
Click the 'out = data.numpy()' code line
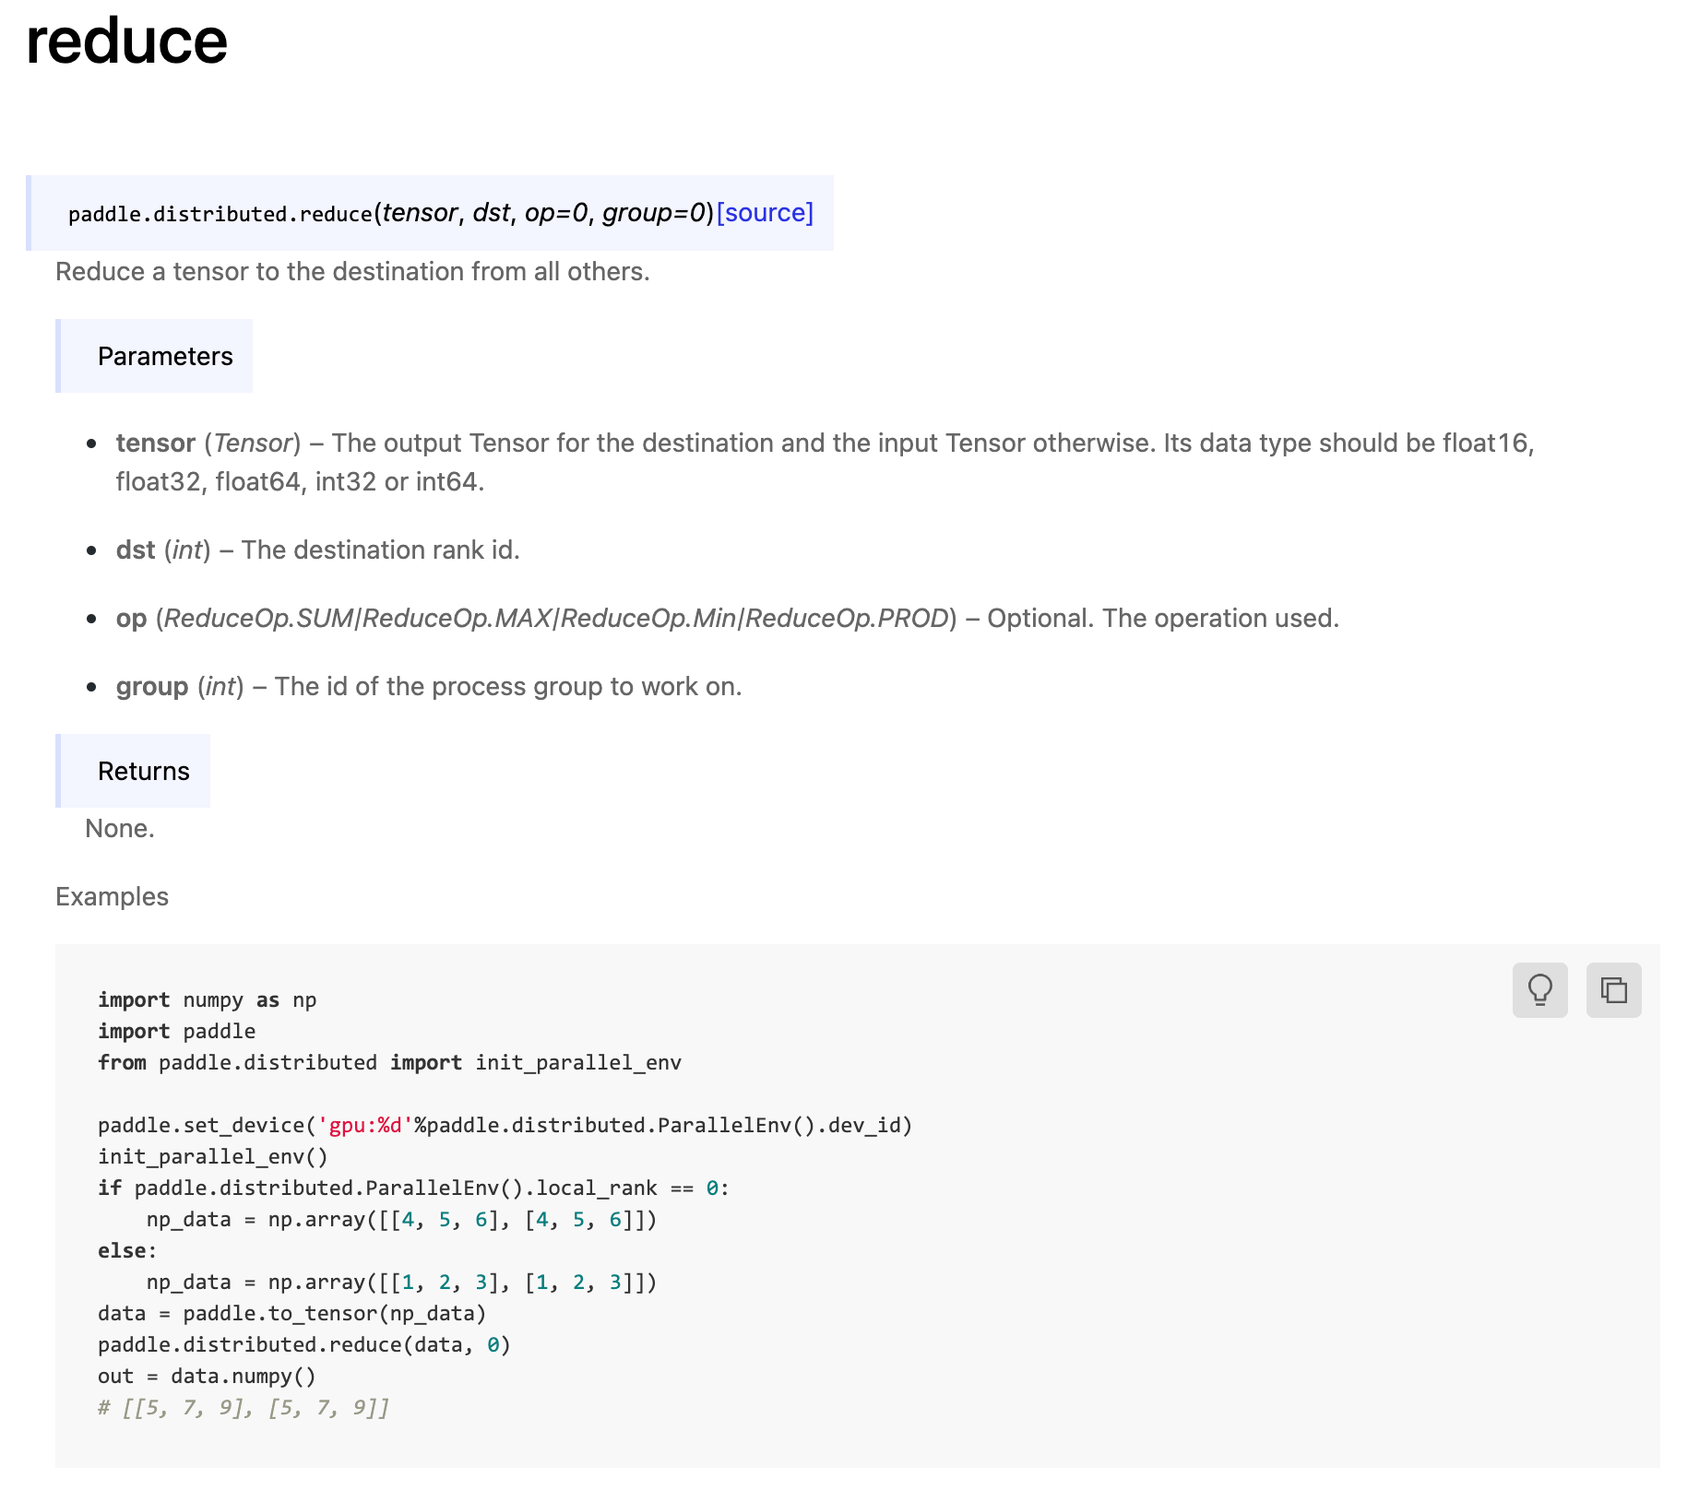pyautogui.click(x=208, y=1377)
